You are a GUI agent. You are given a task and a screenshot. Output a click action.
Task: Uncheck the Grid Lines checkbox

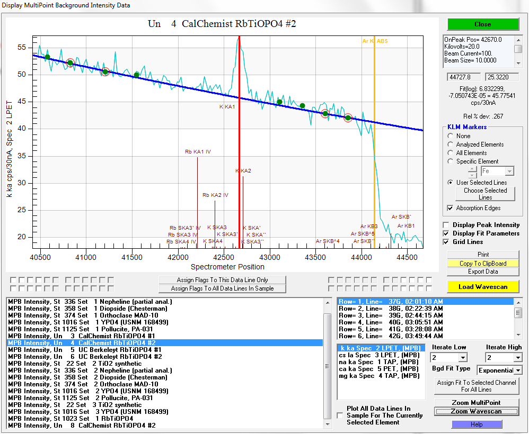[x=446, y=242]
